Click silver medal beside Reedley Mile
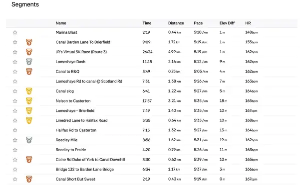 click(29, 140)
